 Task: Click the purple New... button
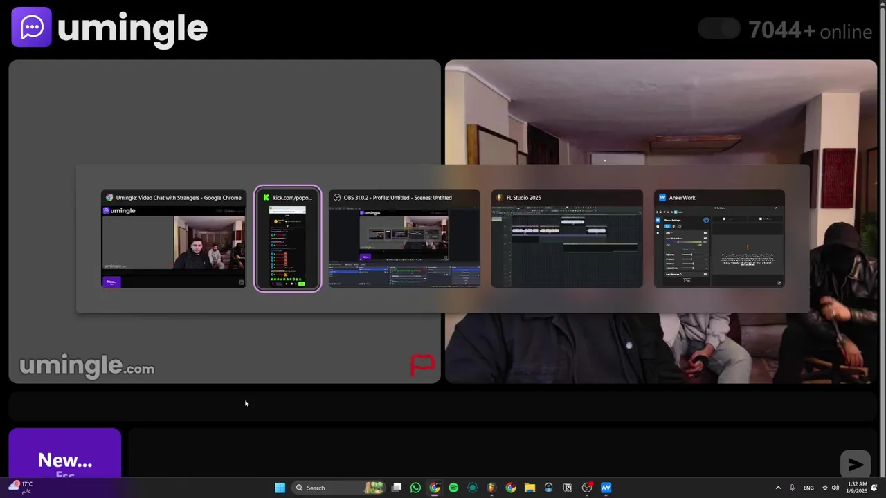(65, 454)
